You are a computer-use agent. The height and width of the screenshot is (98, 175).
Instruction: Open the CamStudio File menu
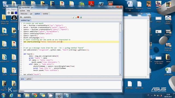[8, 9]
